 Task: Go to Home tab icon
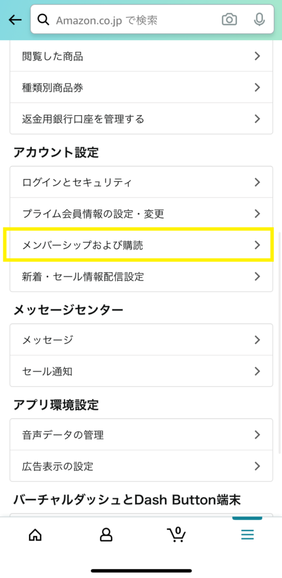[x=35, y=534]
